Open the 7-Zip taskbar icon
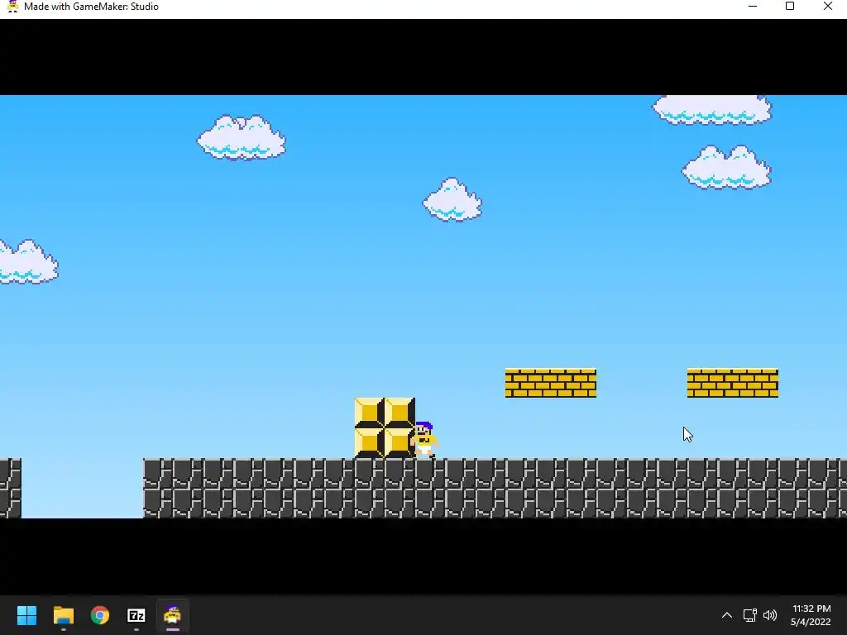The height and width of the screenshot is (635, 847). (136, 615)
